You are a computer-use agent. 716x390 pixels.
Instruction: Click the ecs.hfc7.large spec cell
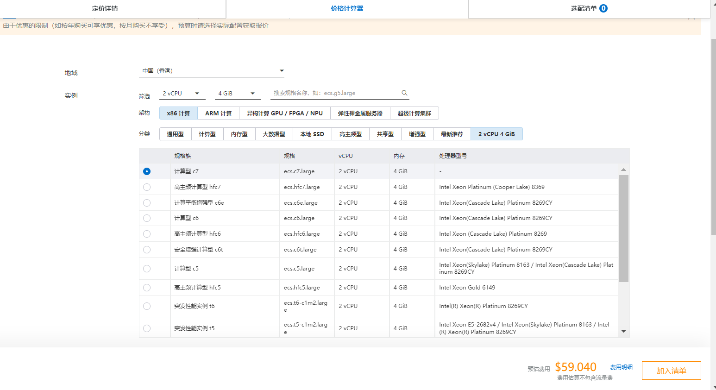pos(307,187)
